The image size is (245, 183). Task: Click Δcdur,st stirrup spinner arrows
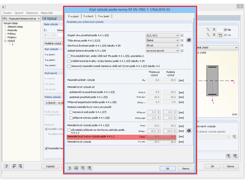(159, 112)
